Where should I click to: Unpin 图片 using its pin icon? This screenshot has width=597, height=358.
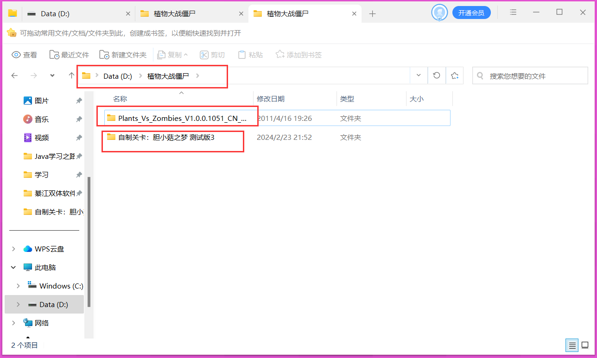79,100
